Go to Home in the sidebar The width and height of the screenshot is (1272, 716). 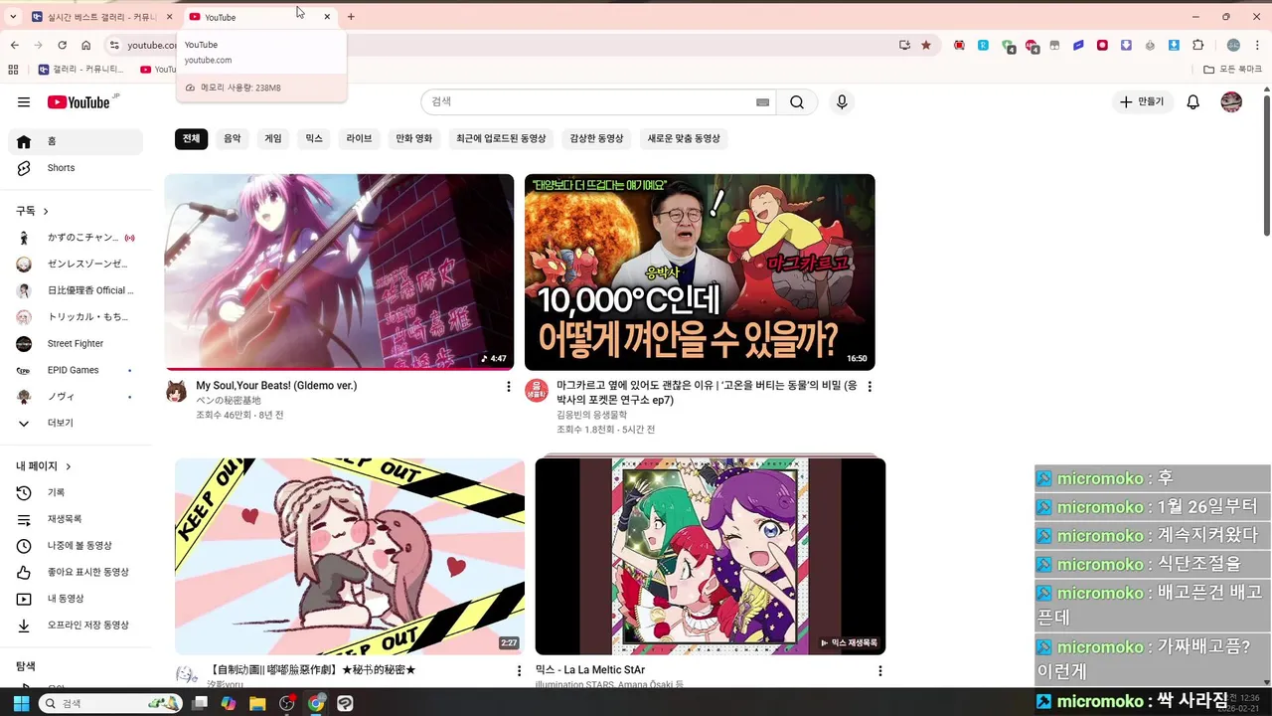pos(76,141)
